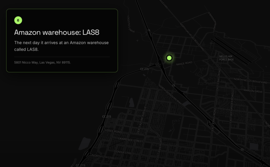Click the 'LAWRENCE STREET' map label
The image size is (270, 167).
[x=130, y=140]
